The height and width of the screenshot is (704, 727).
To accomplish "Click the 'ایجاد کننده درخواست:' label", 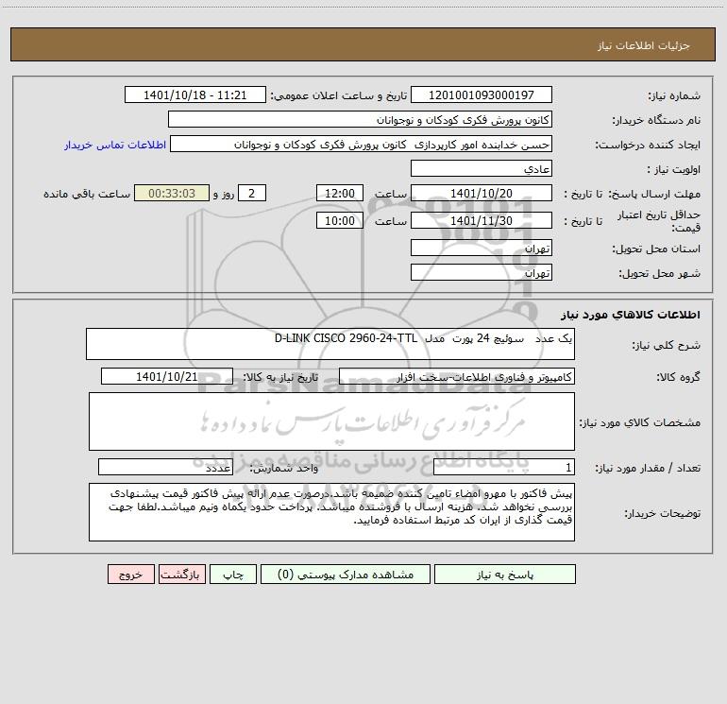I will click(x=648, y=146).
